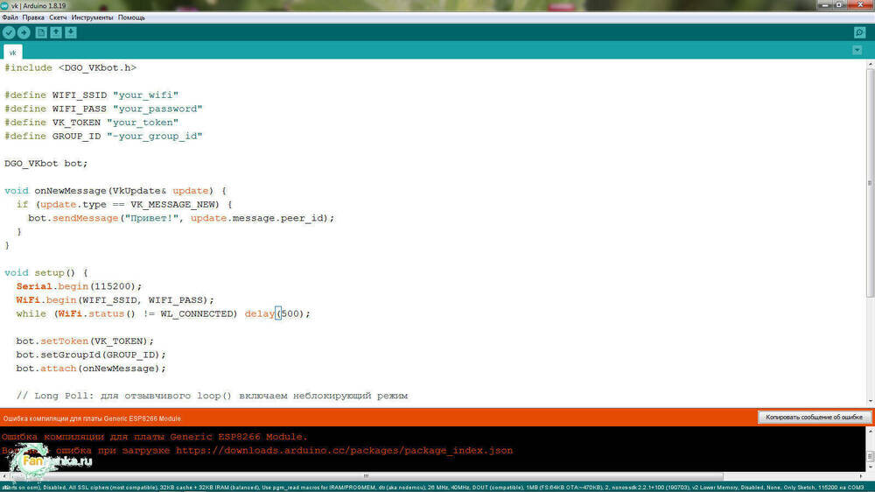Click the editor vertical scrollbar thumb
The width and height of the screenshot is (875, 492).
pos(870,185)
